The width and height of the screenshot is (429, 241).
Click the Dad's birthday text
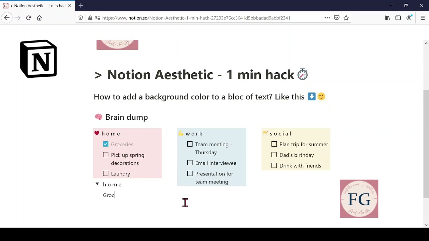(297, 155)
